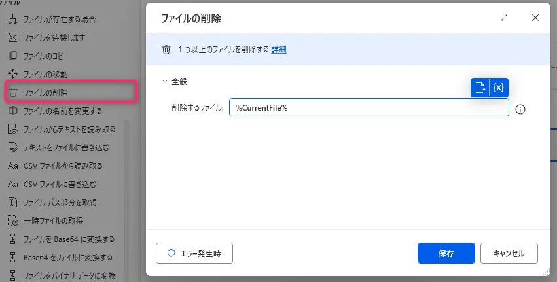557x282 pixels.
Task: Close the ファイルの削除 dialog
Action: click(x=535, y=18)
